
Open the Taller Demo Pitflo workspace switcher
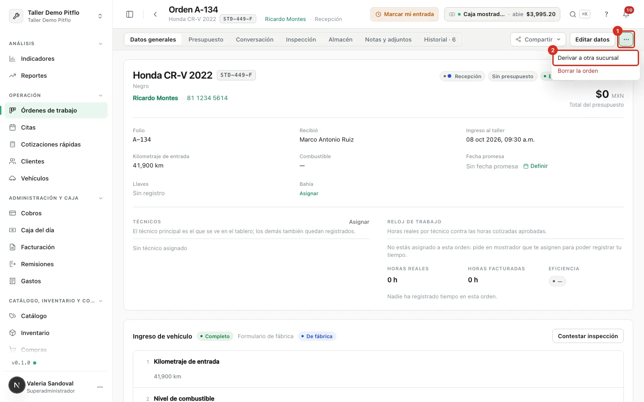point(56,16)
